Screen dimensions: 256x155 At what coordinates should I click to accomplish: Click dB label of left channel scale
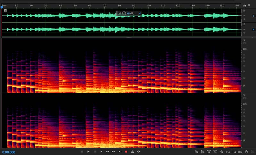(244, 11)
